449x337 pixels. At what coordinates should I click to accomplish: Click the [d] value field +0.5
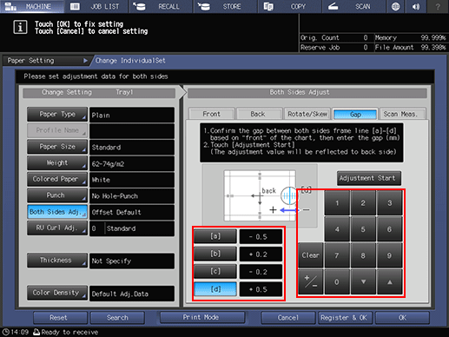tap(261, 289)
